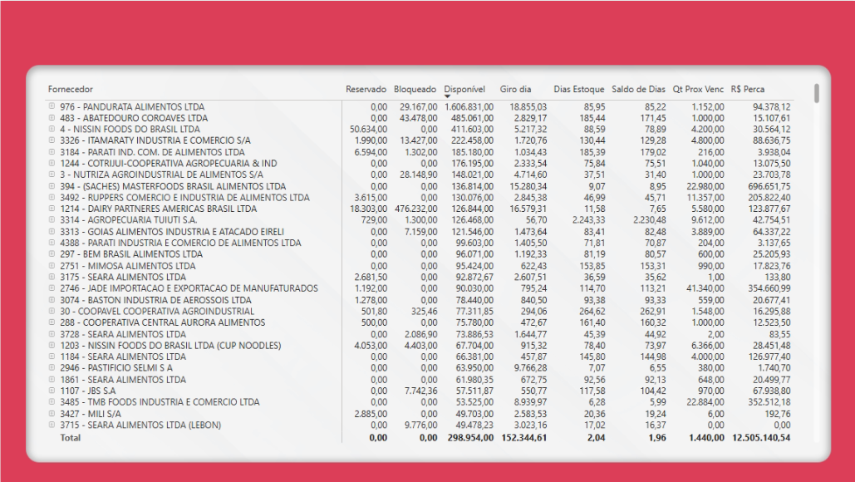Select total Disponível 298.954,00

[x=470, y=437]
